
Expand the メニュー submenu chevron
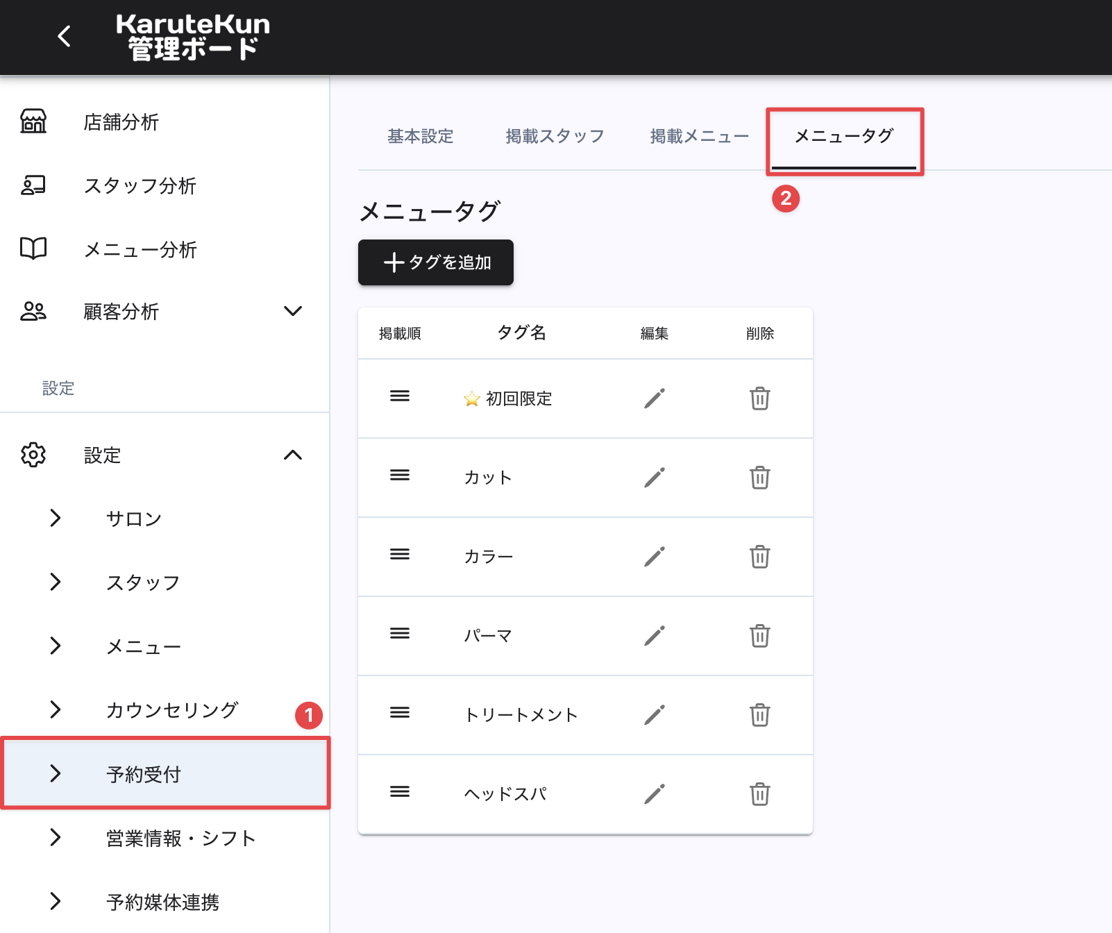point(56,646)
